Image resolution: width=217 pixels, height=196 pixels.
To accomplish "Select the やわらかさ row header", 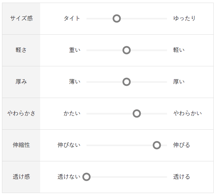I will coord(21,114).
